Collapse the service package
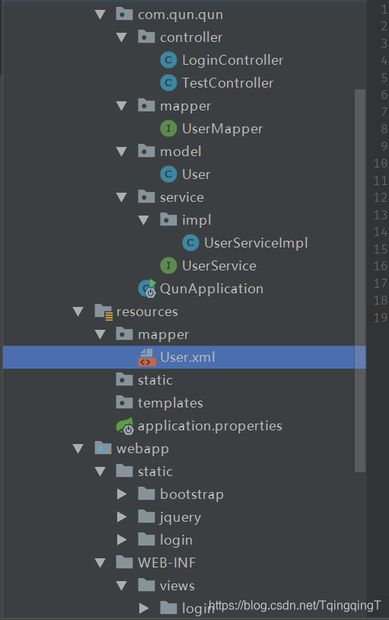 pos(122,197)
